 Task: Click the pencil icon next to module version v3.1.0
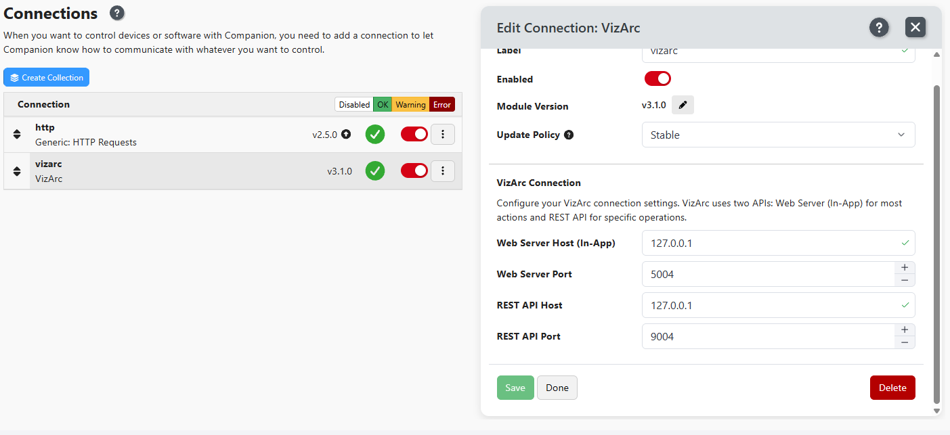(683, 105)
